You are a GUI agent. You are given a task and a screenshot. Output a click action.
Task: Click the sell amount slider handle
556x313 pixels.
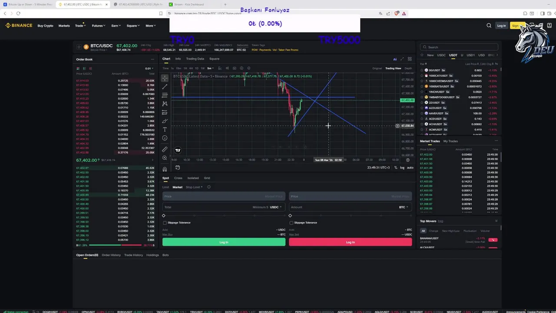[290, 216]
